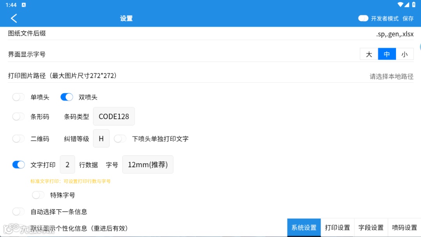The width and height of the screenshot is (421, 237).
Task: Click orange hint 标准文字打印 text
Action: 70,181
